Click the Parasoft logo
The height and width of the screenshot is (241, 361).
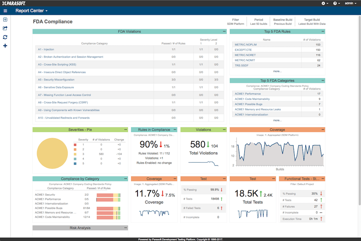coord(14,3)
